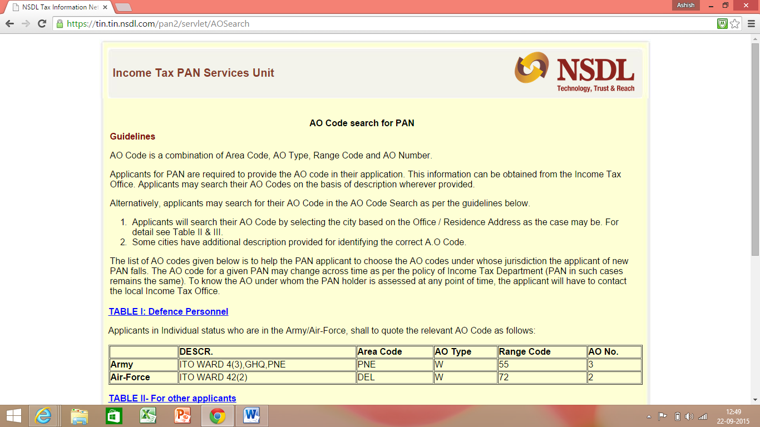Click the "AO Type" column header

[x=466, y=352]
